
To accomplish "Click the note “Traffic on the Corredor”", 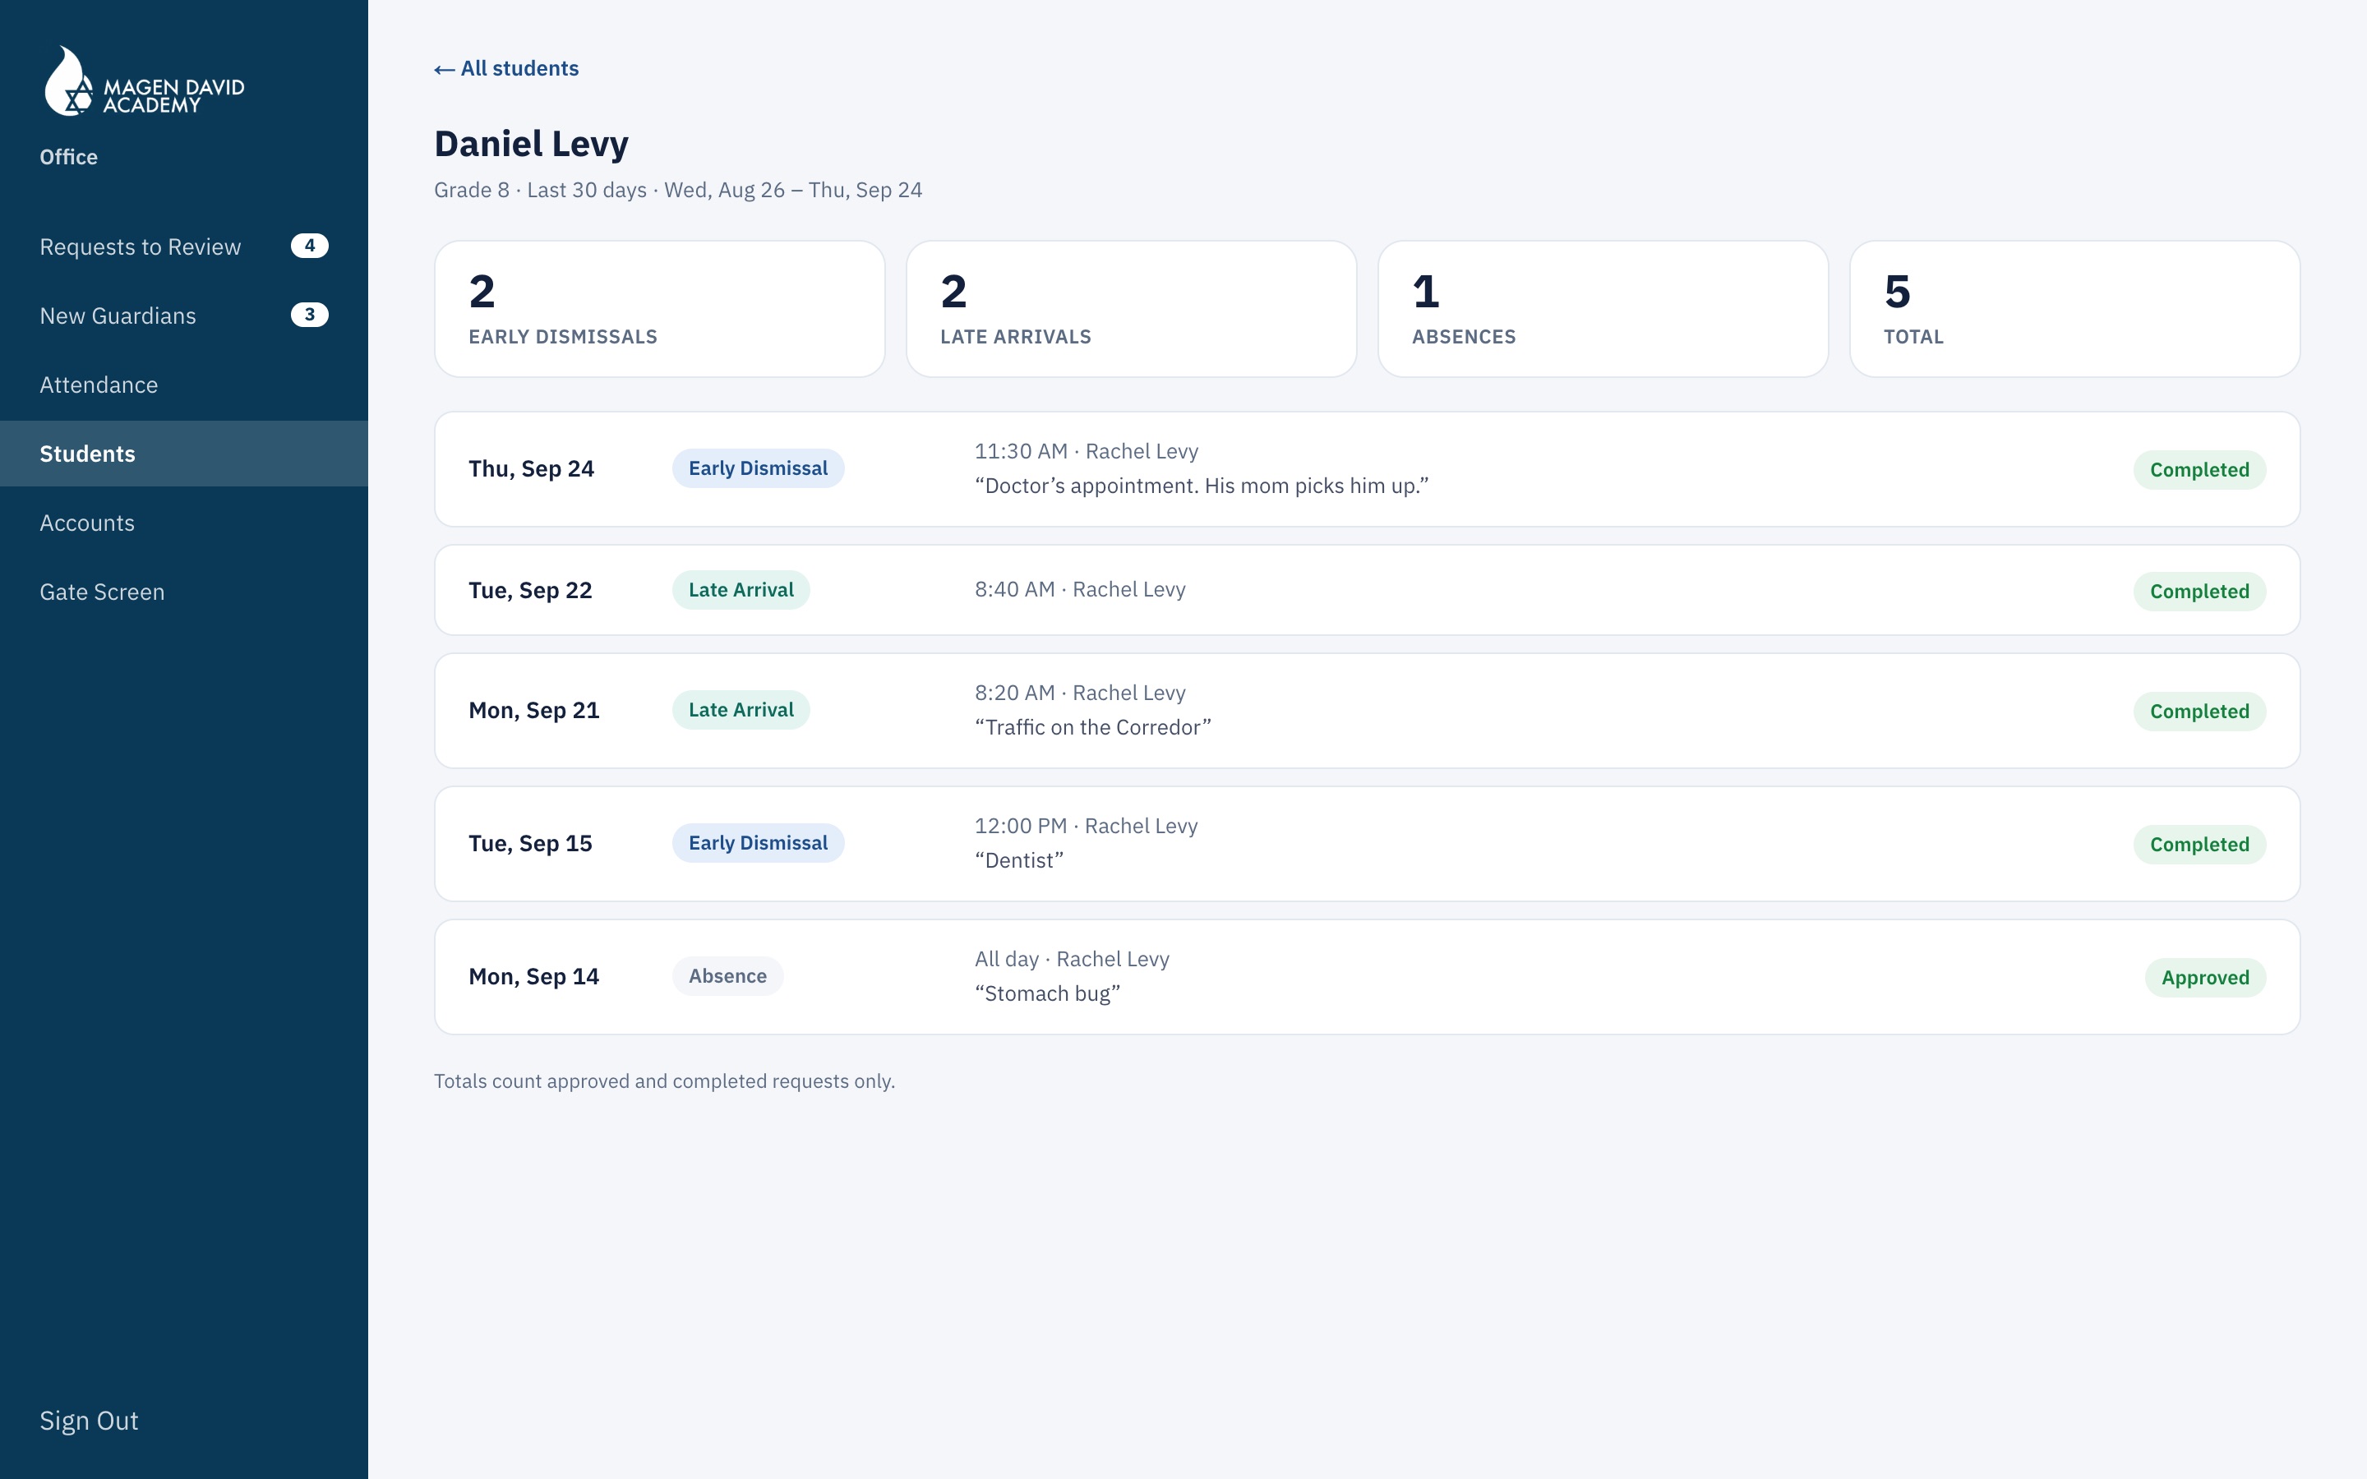I will 1092,727.
